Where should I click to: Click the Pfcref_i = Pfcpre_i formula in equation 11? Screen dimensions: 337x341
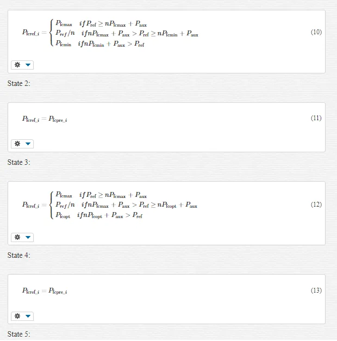[x=45, y=119]
